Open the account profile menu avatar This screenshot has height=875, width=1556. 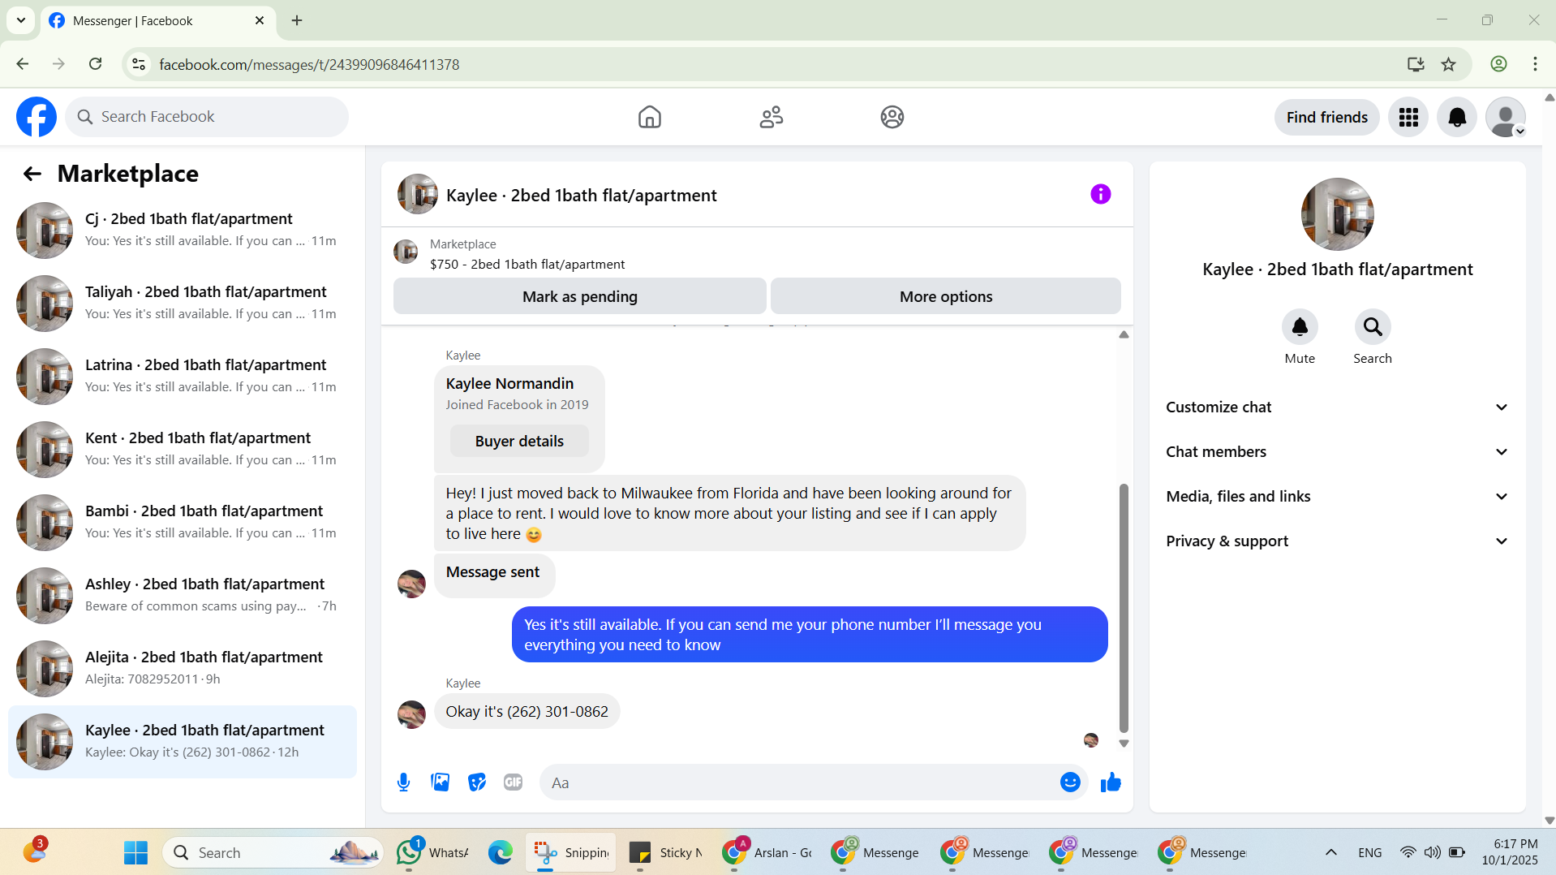click(1506, 117)
